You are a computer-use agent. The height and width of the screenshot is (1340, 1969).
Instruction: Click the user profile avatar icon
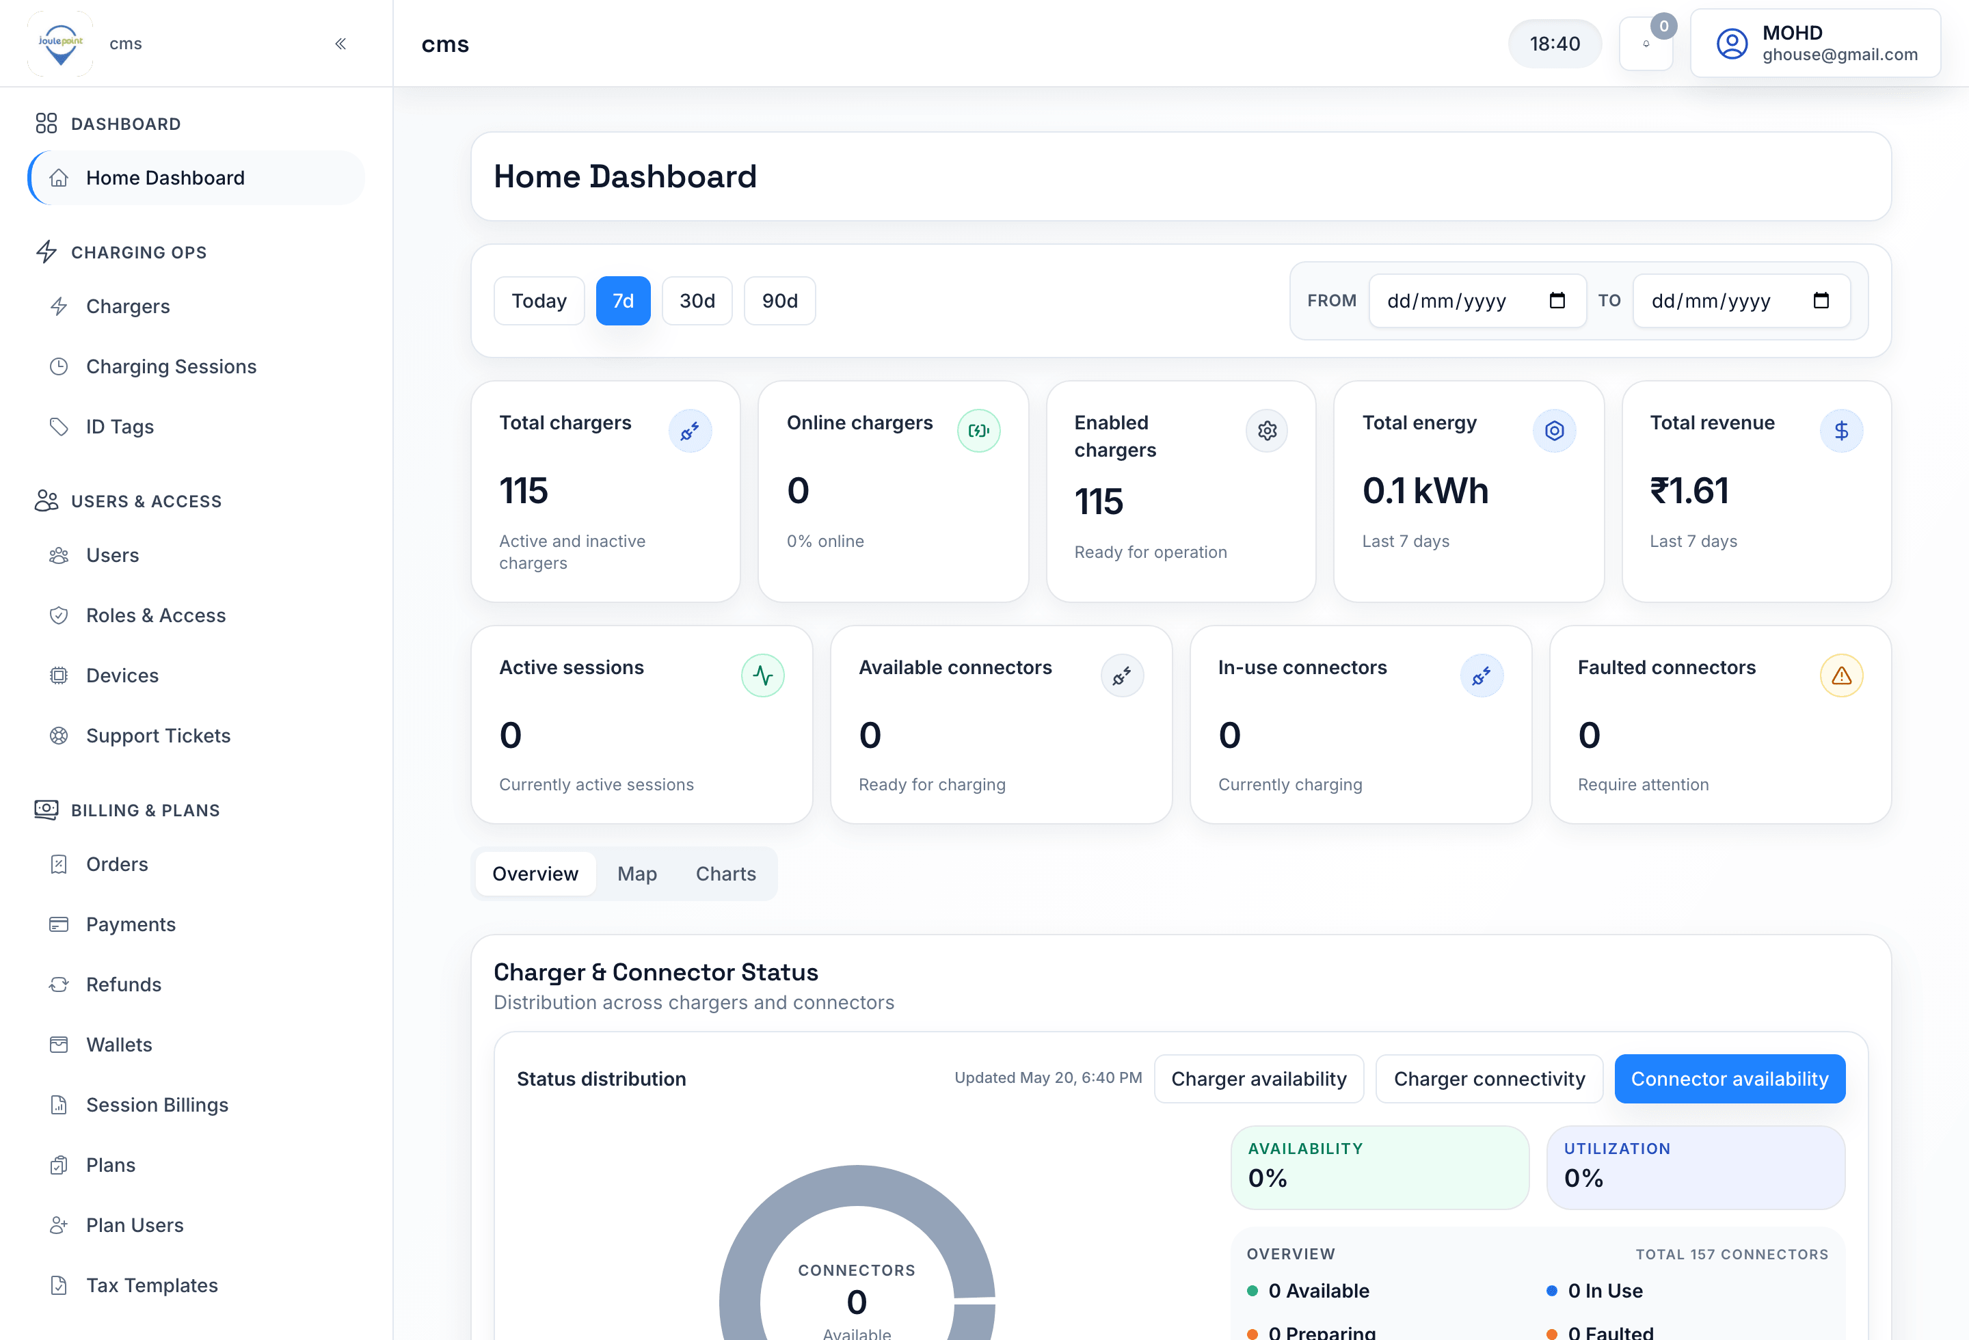[x=1732, y=43]
